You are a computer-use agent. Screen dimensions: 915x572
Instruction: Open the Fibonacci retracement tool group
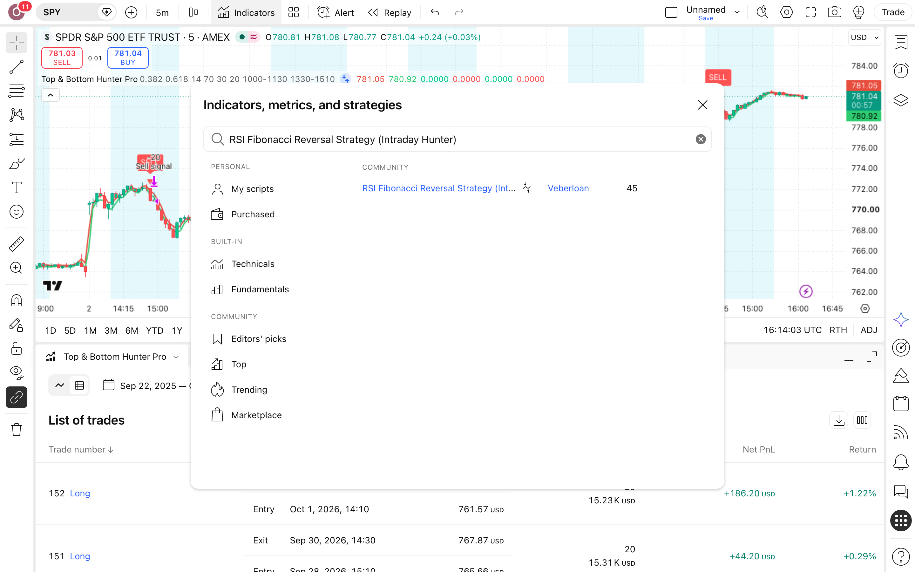16,91
